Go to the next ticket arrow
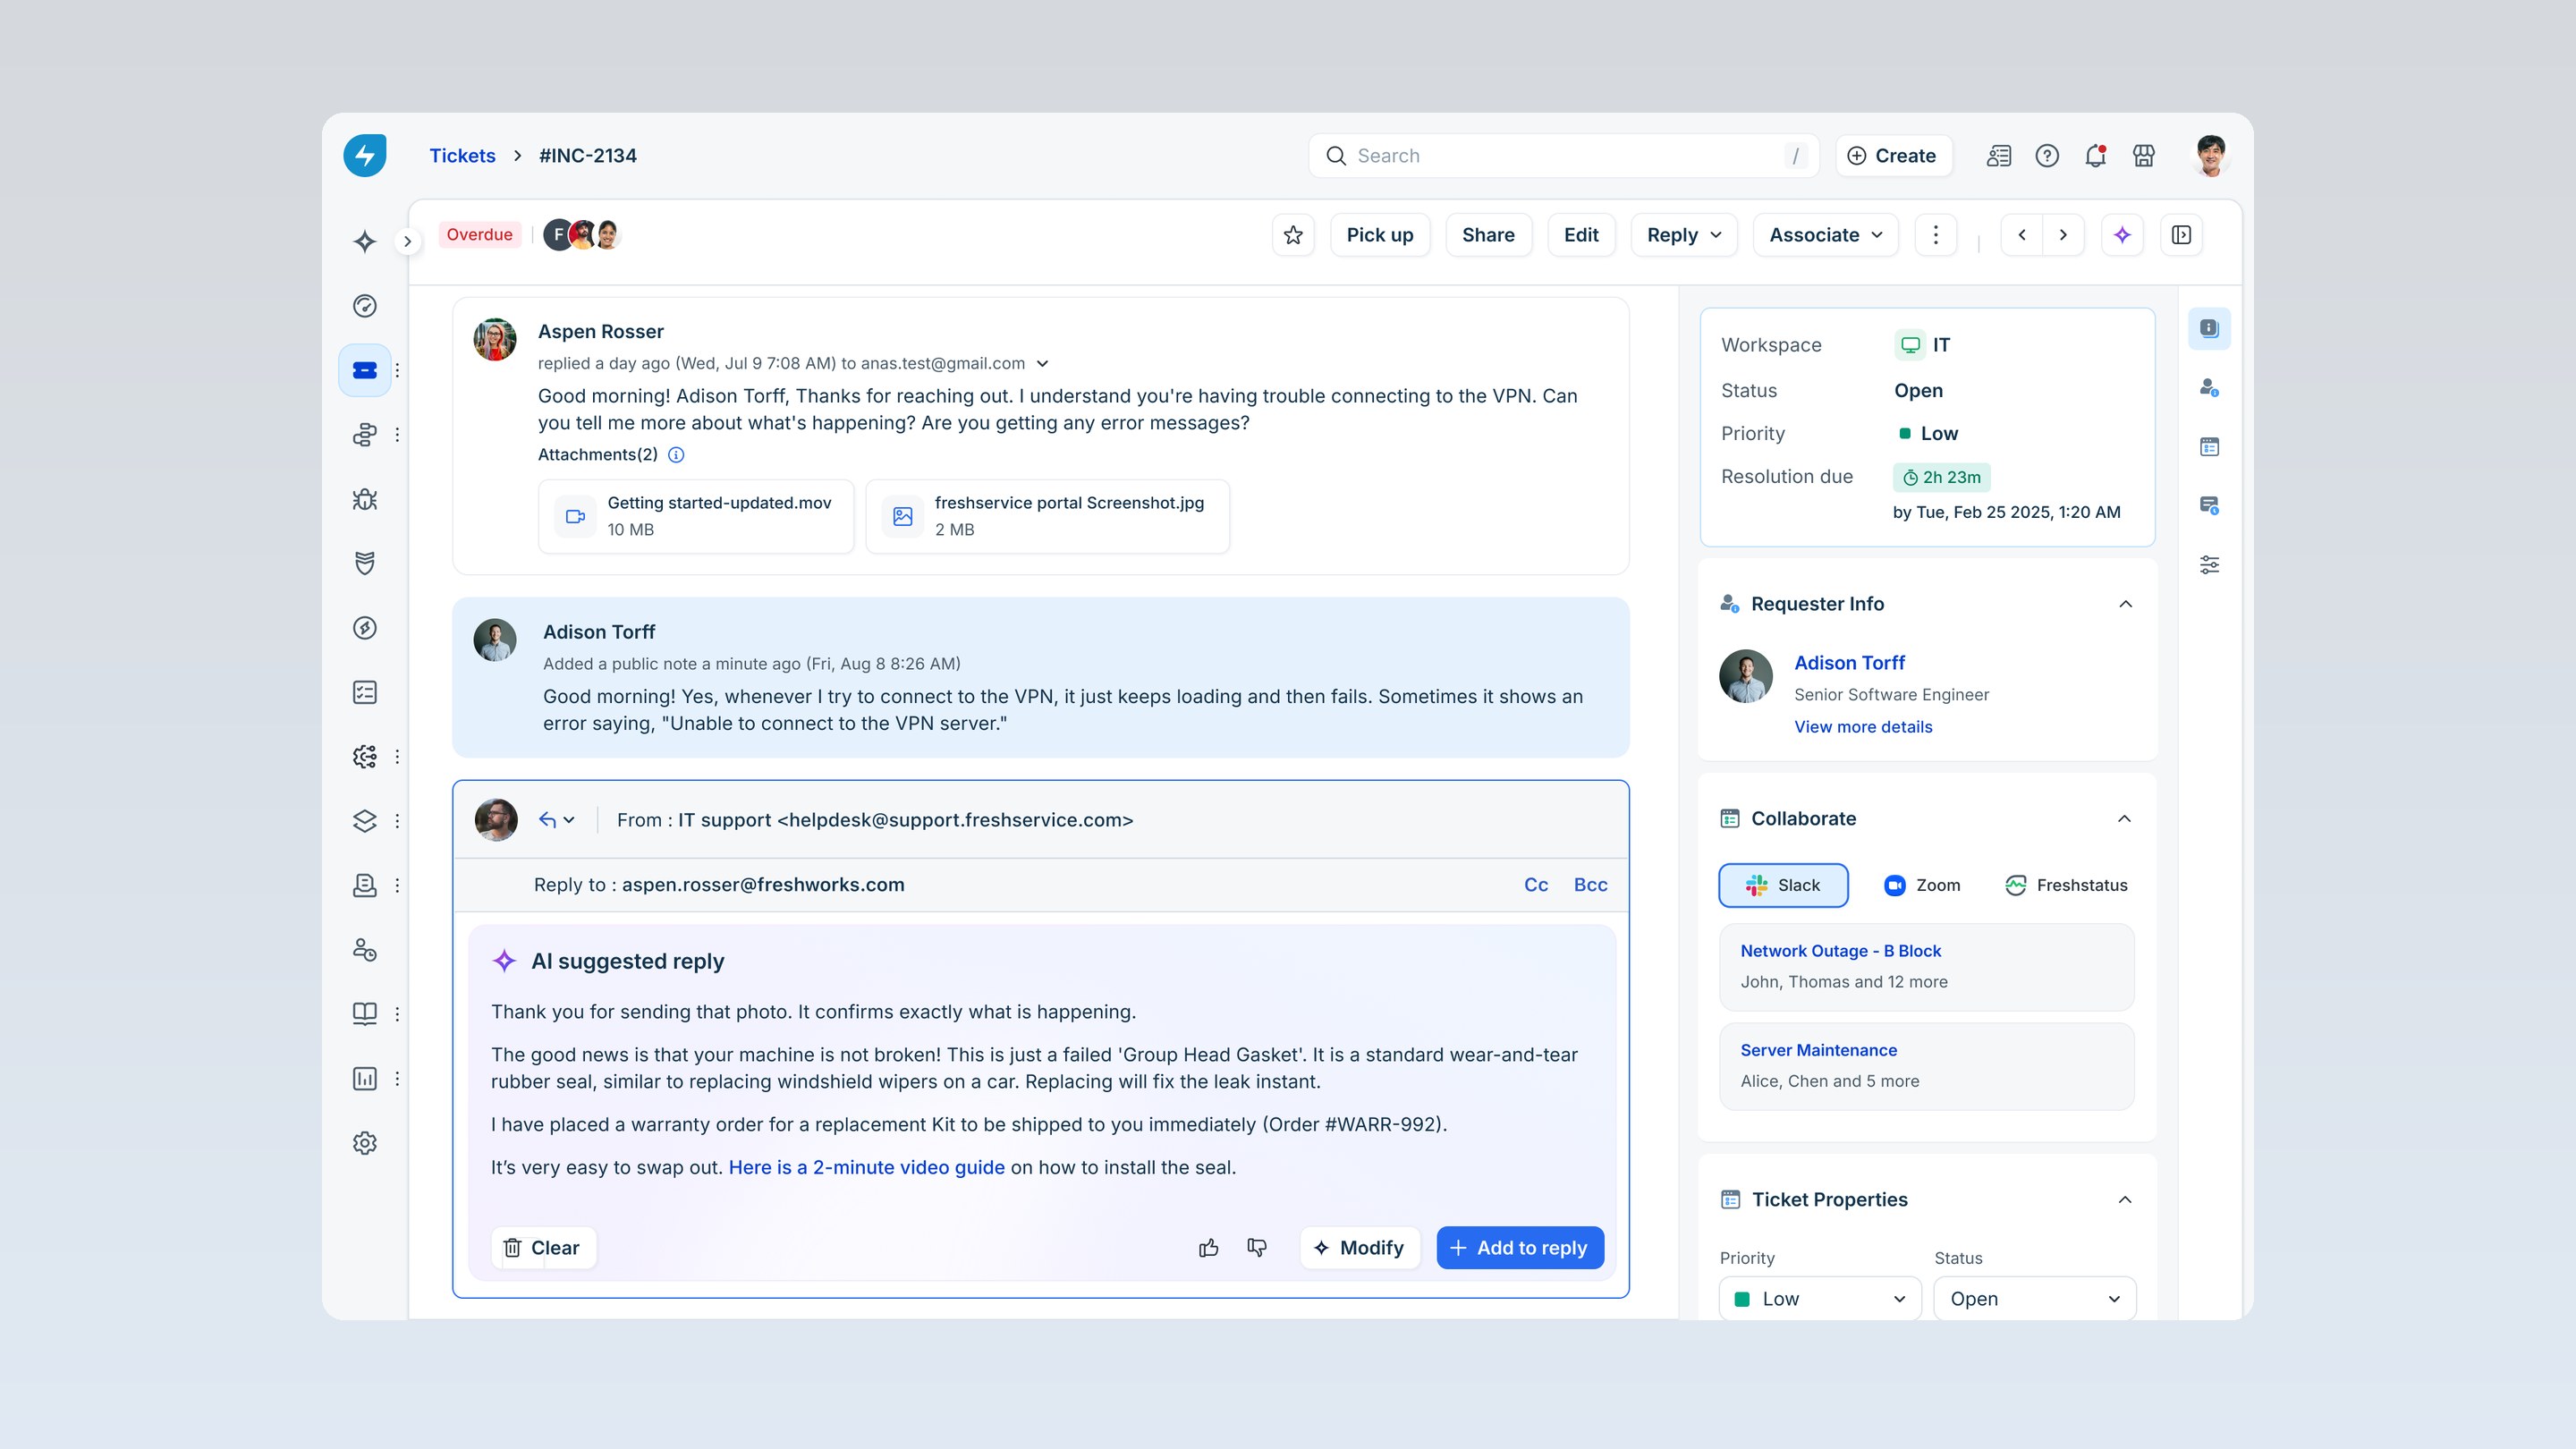 [x=2063, y=235]
